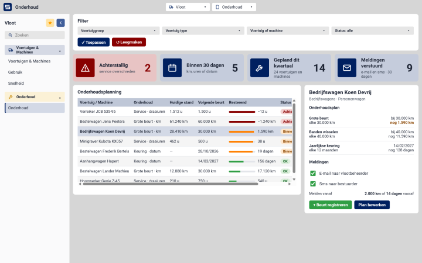Click progress bar for Verreiker JCB 535-95
The width and height of the screenshot is (422, 263).
(x=241, y=112)
